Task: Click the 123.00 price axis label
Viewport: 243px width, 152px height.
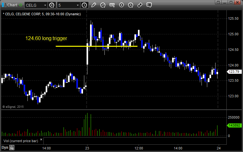Action: [233, 96]
